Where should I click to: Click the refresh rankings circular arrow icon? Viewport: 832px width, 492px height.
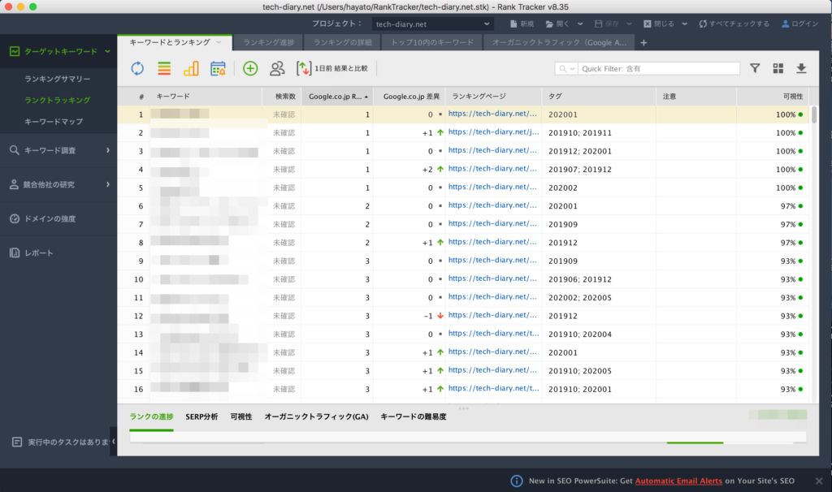[137, 68]
